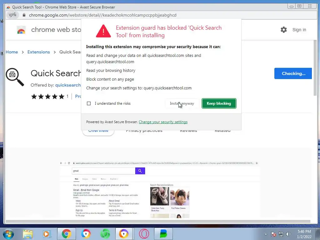Toggle the VPN icon in address bar
Screen dimensions: 320x240
tap(12, 15)
